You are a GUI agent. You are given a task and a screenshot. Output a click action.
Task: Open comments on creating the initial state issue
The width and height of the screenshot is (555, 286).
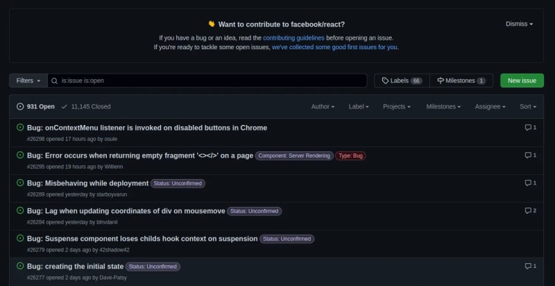[530, 266]
